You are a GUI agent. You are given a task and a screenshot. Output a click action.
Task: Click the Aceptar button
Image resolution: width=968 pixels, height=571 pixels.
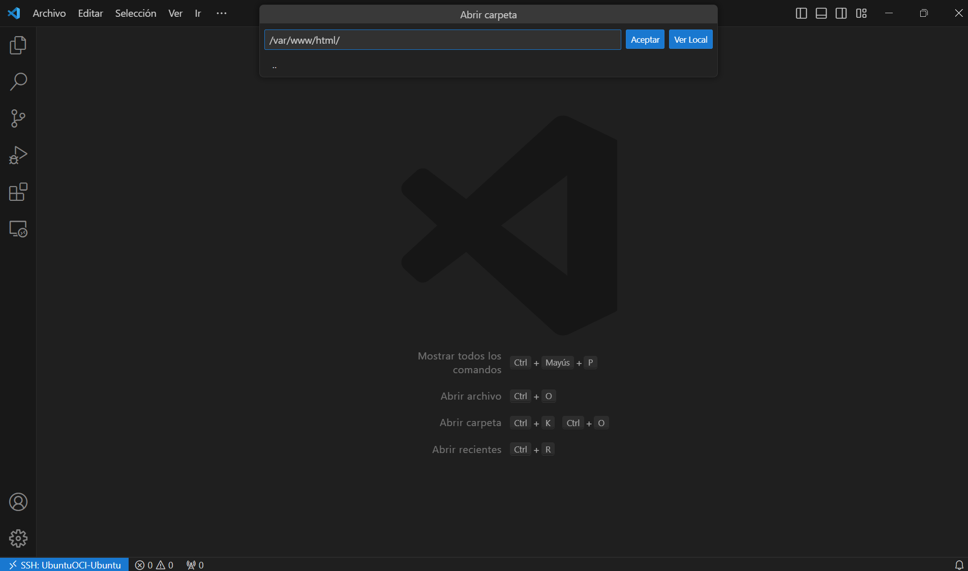(645, 40)
